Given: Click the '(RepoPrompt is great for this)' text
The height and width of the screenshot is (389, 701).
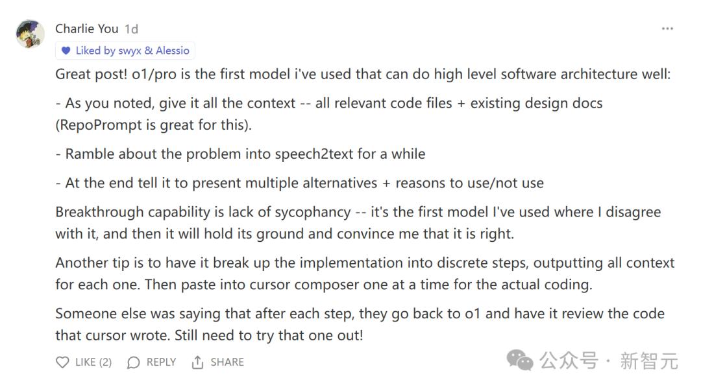Looking at the screenshot, I should point(153,125).
